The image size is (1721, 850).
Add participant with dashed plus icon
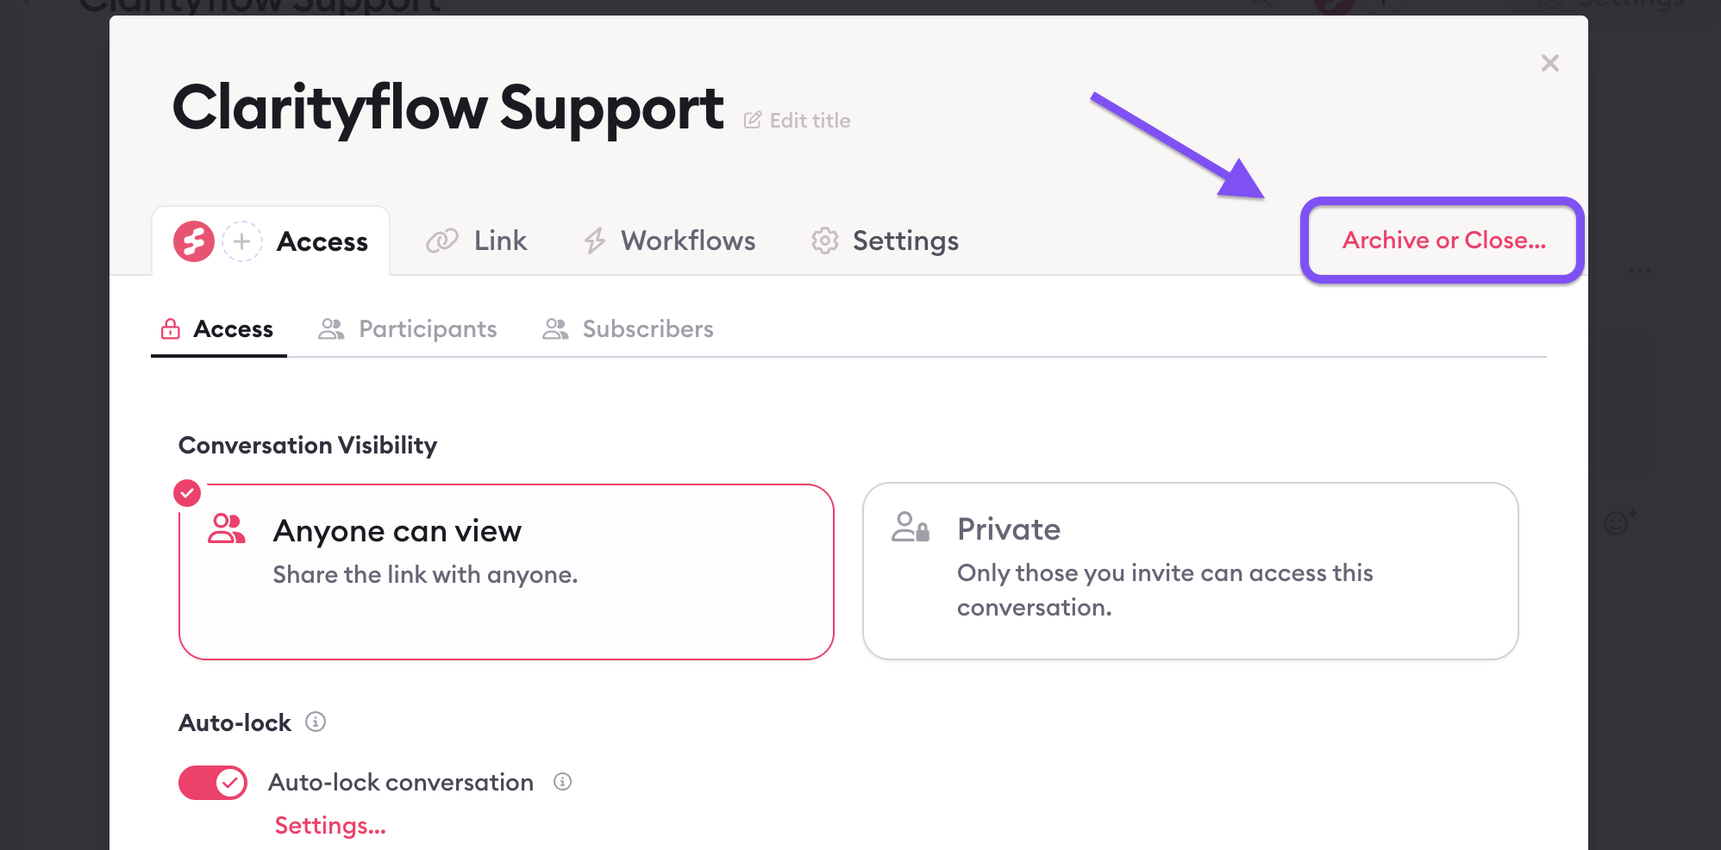242,241
